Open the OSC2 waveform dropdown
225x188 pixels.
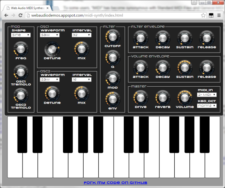tap(49, 80)
